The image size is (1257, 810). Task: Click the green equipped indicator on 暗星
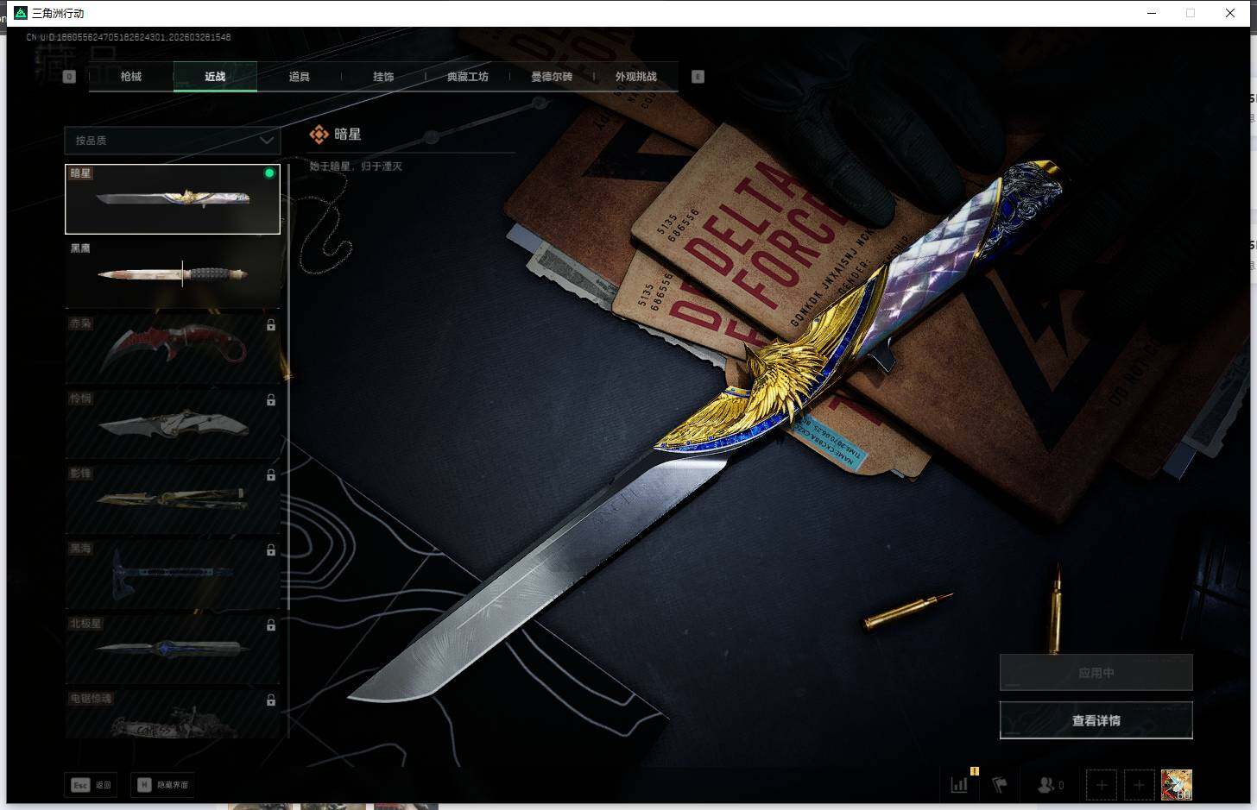coord(269,173)
